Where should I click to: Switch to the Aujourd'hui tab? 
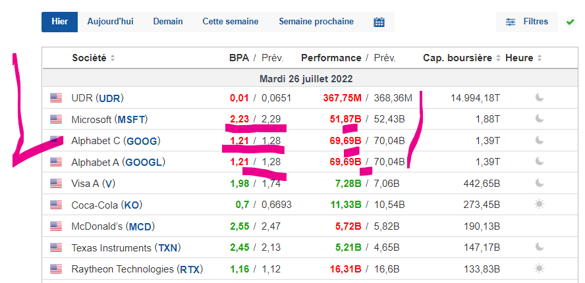110,22
